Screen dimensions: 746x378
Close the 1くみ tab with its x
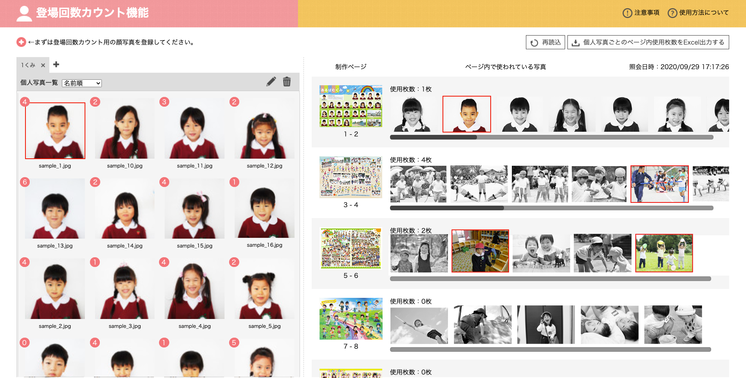click(x=43, y=65)
